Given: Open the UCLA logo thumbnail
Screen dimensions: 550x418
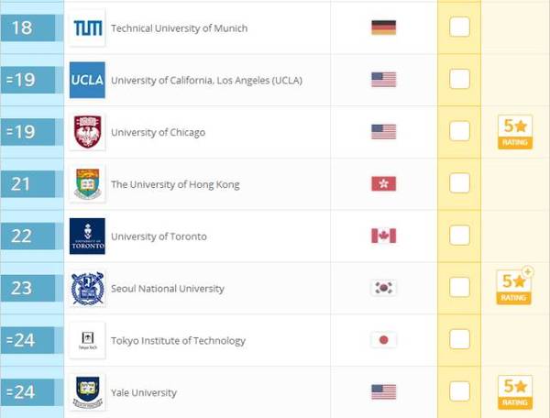Looking at the screenshot, I should click(x=87, y=80).
